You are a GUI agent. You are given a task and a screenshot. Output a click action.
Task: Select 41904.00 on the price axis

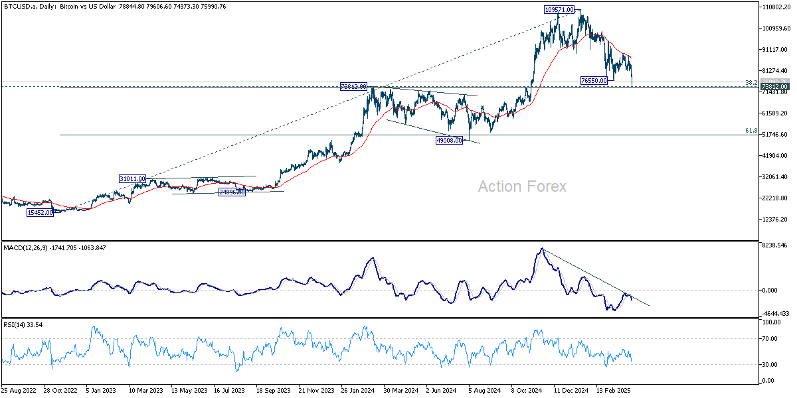click(x=774, y=155)
